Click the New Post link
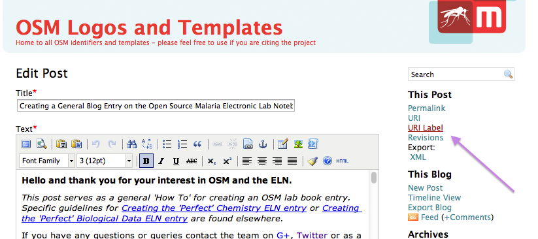This screenshot has width=538, height=239. click(x=425, y=188)
